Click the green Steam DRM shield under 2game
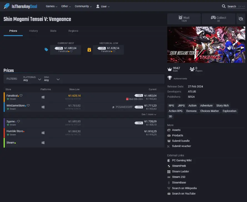247x202 pixels. click(8, 125)
